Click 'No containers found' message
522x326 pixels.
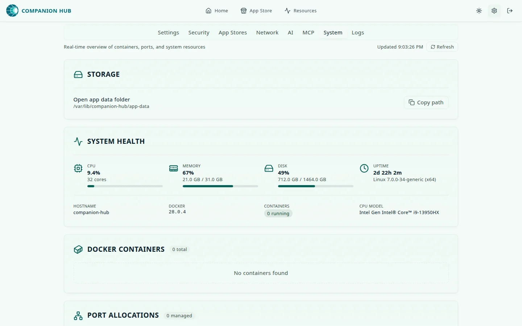point(261,273)
